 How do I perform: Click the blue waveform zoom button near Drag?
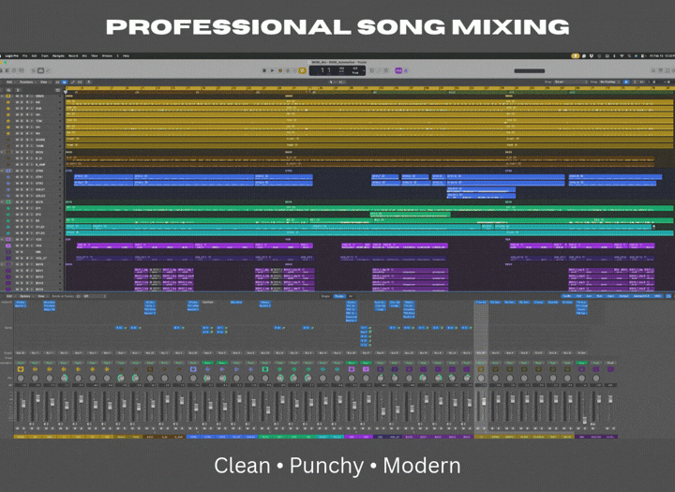626,82
